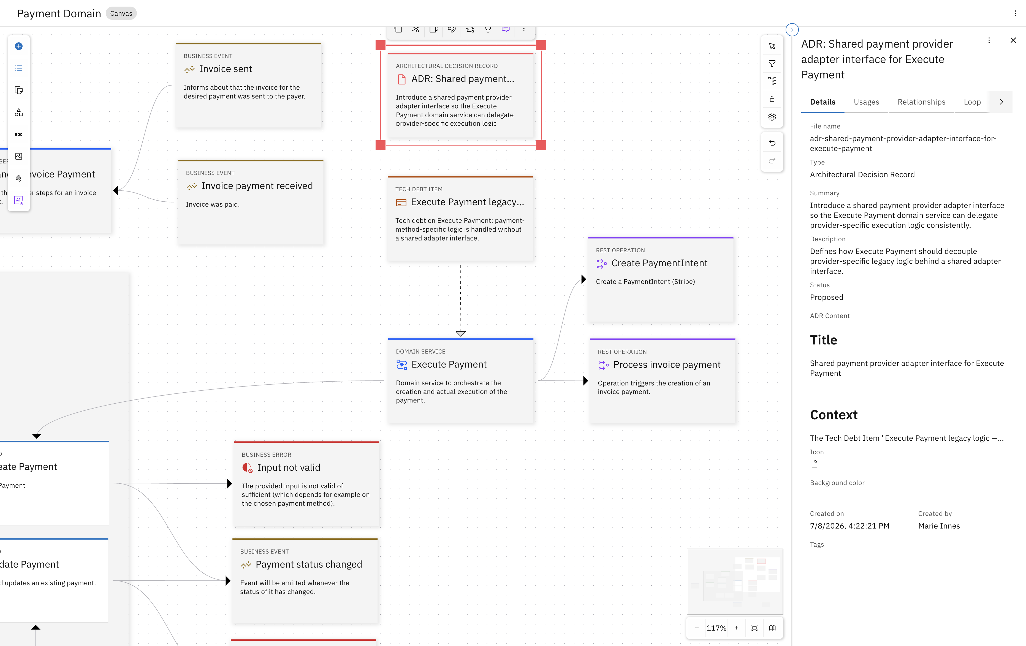This screenshot has height=646, width=1026.
Task: Open the node toolbar more options menu
Action: click(524, 29)
